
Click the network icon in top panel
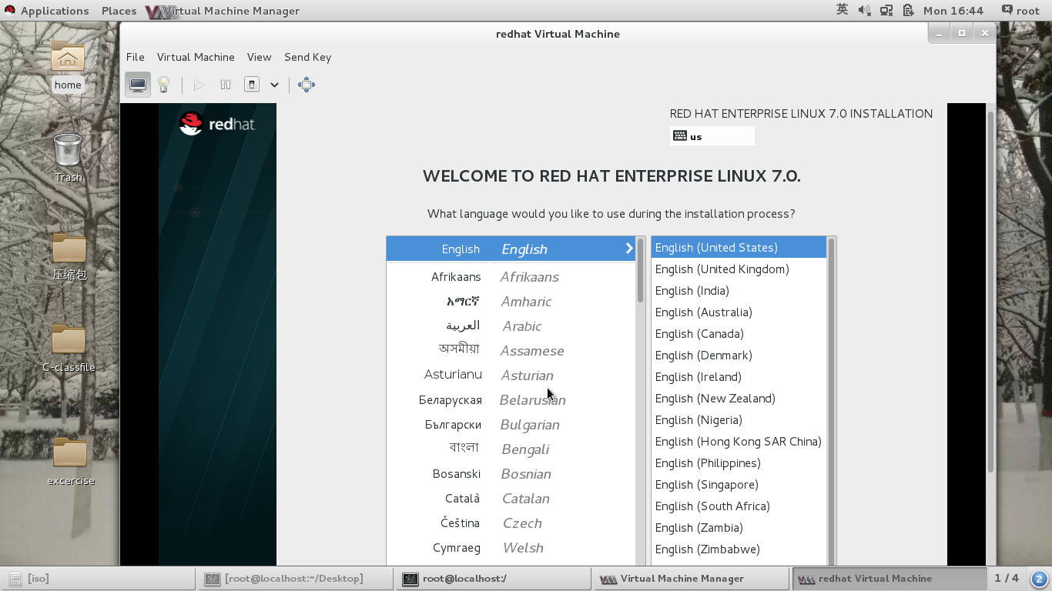click(886, 11)
